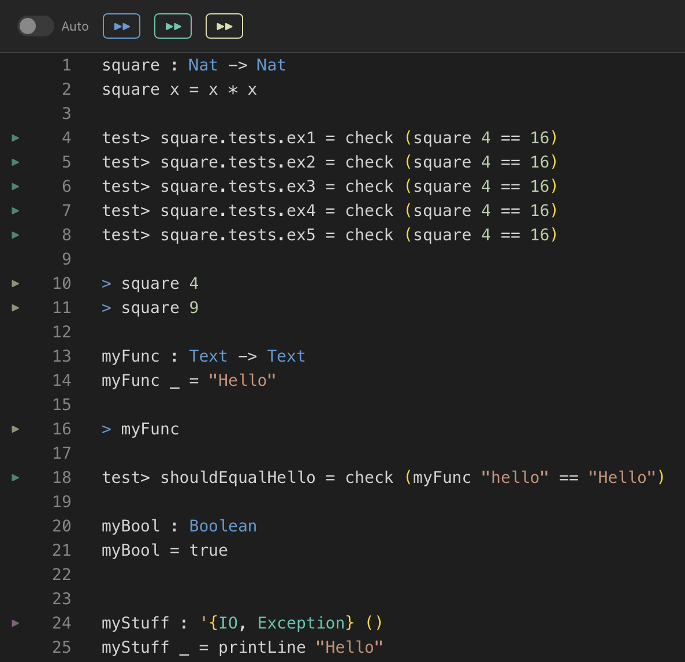Viewport: 685px width, 662px height.
Task: Click line number 21 in the gutter
Action: pos(61,550)
